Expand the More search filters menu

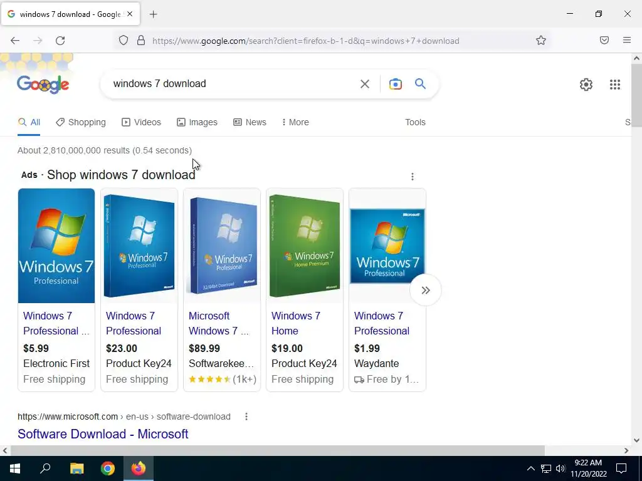tap(295, 122)
